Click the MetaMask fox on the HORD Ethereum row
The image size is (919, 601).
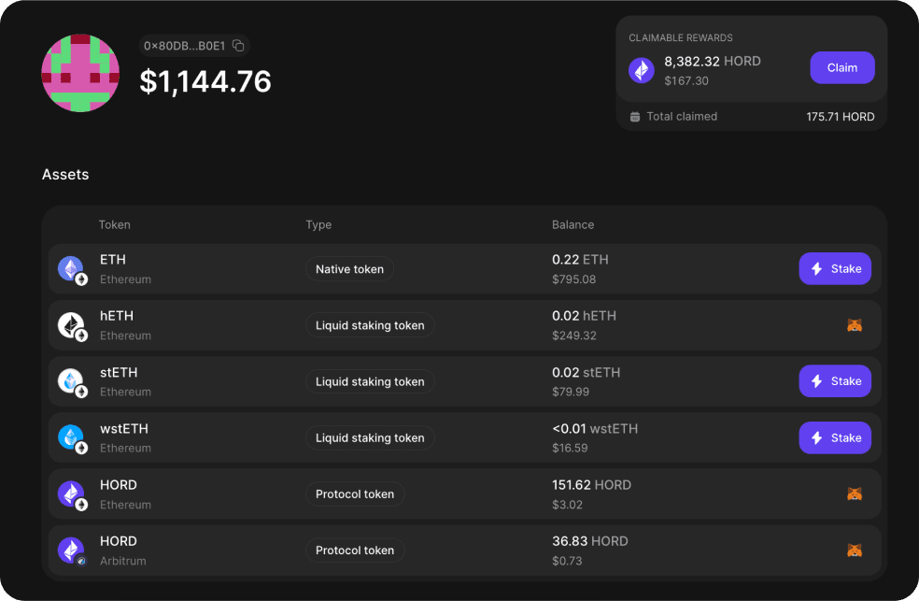coord(854,494)
